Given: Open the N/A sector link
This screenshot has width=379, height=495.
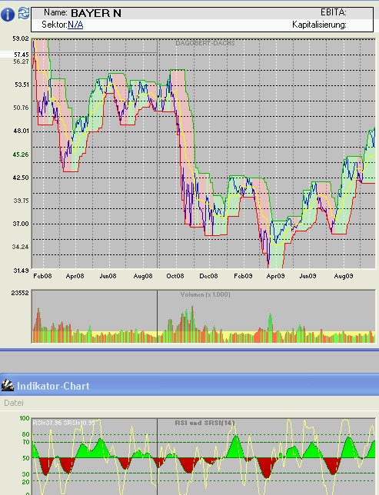Looking at the screenshot, I should [x=75, y=25].
